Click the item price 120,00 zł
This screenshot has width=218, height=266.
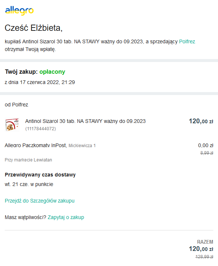point(201,121)
